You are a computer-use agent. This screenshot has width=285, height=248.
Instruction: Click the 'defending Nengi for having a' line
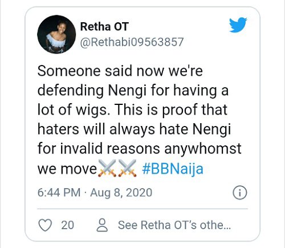pos(133,91)
